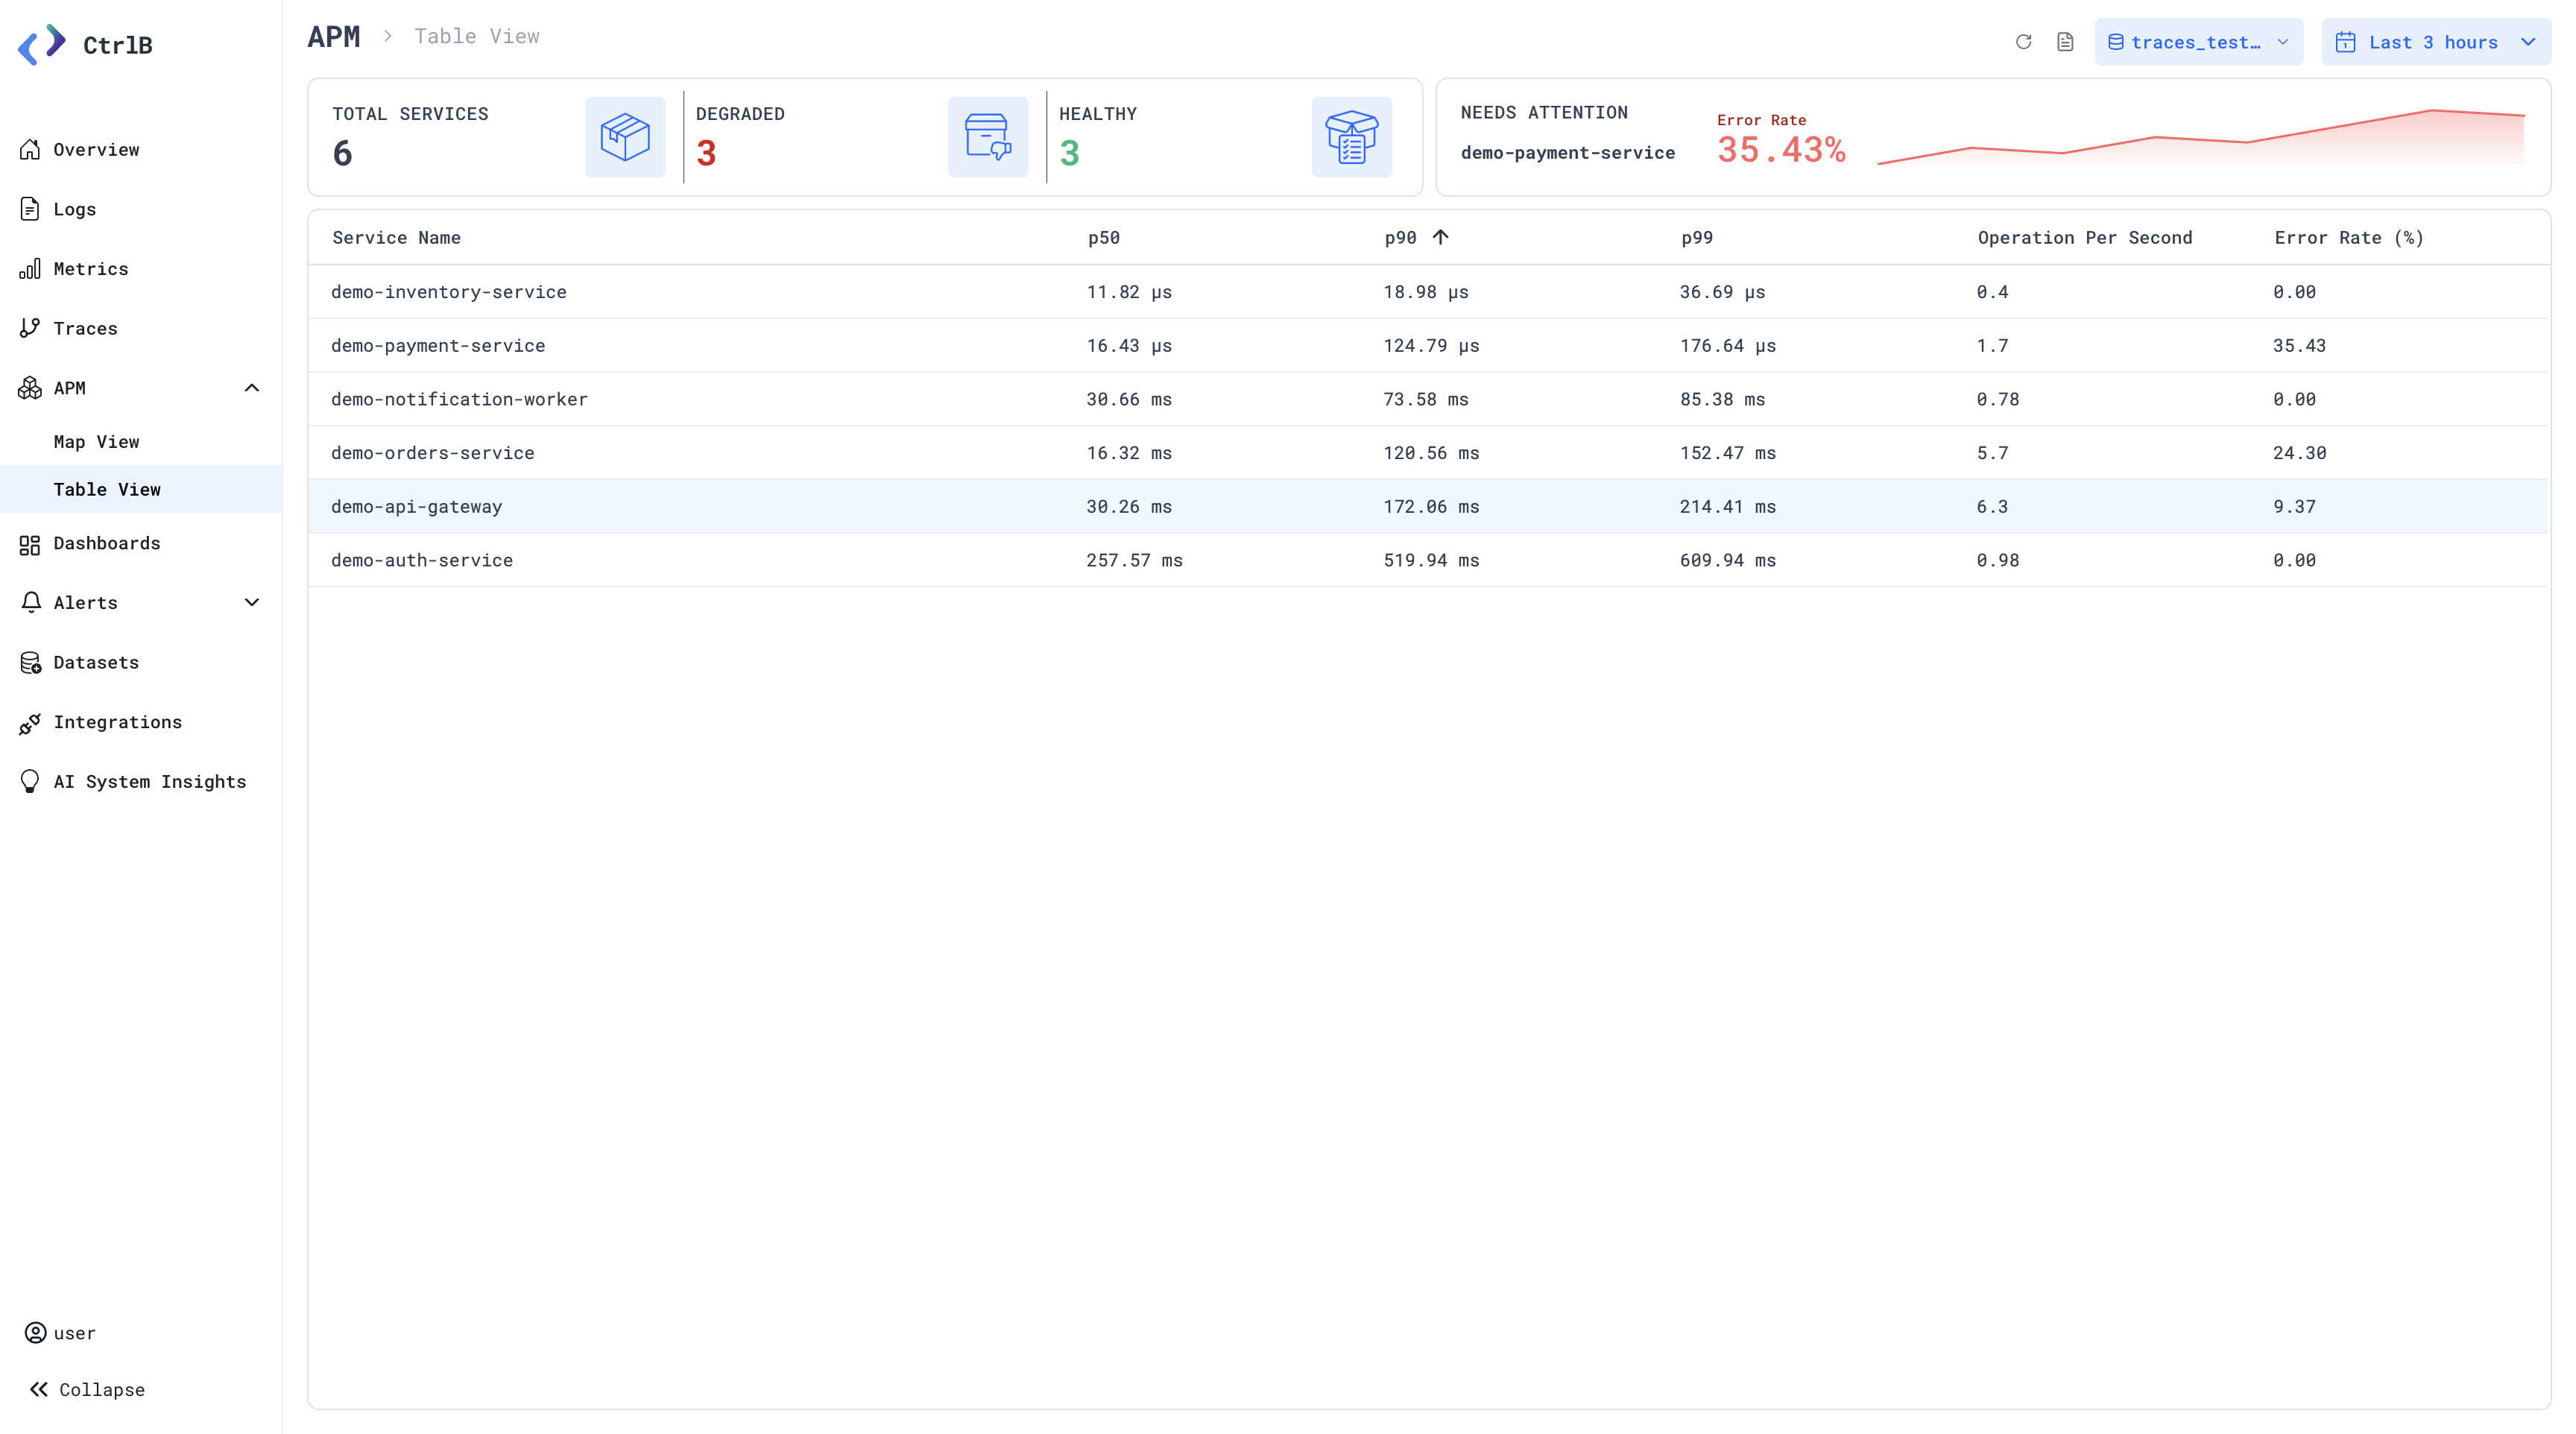2576x1434 pixels.
Task: Select the demo-auth-service row
Action: pos(1428,560)
